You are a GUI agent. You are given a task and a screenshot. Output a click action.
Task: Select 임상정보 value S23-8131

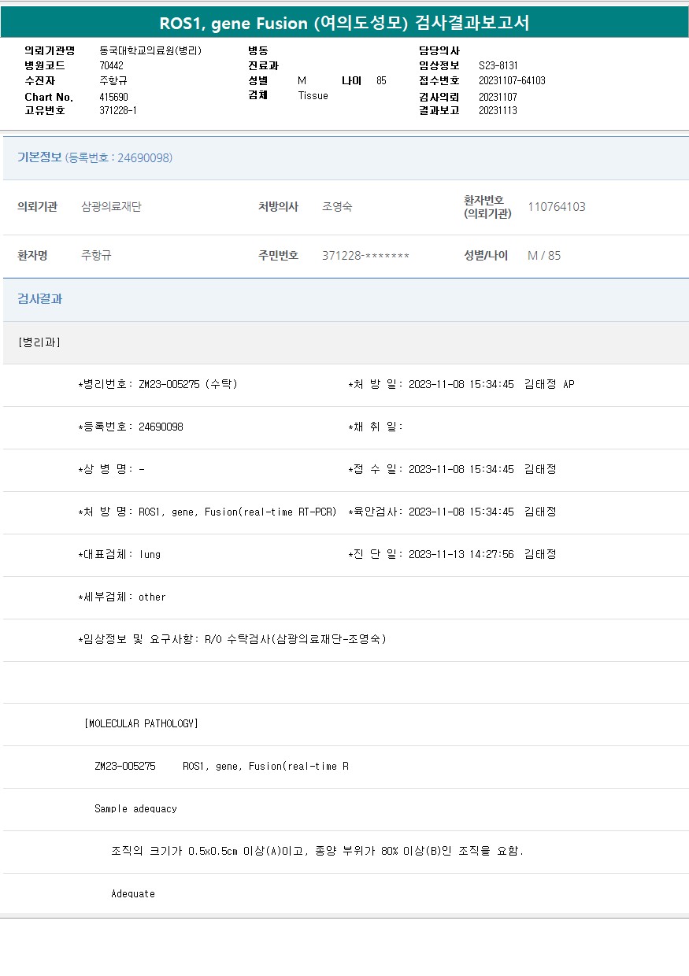(x=498, y=66)
